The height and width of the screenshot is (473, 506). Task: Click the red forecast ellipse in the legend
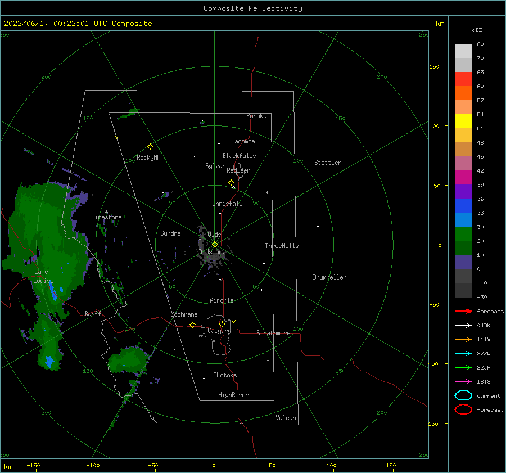tap(463, 409)
